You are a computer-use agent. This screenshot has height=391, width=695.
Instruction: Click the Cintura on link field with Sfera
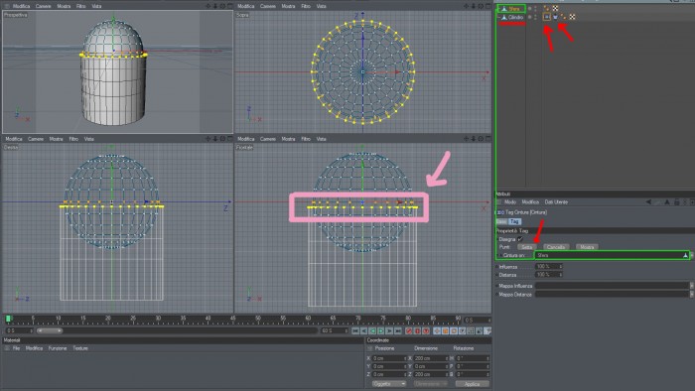click(x=612, y=255)
